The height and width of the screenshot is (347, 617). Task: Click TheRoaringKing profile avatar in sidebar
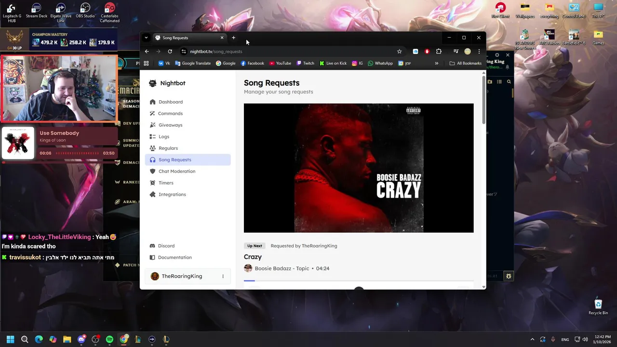point(155,276)
